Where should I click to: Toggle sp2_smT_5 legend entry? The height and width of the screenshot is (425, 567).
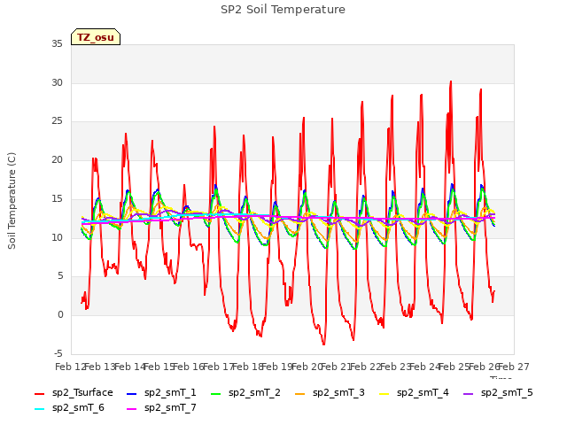click(x=498, y=392)
